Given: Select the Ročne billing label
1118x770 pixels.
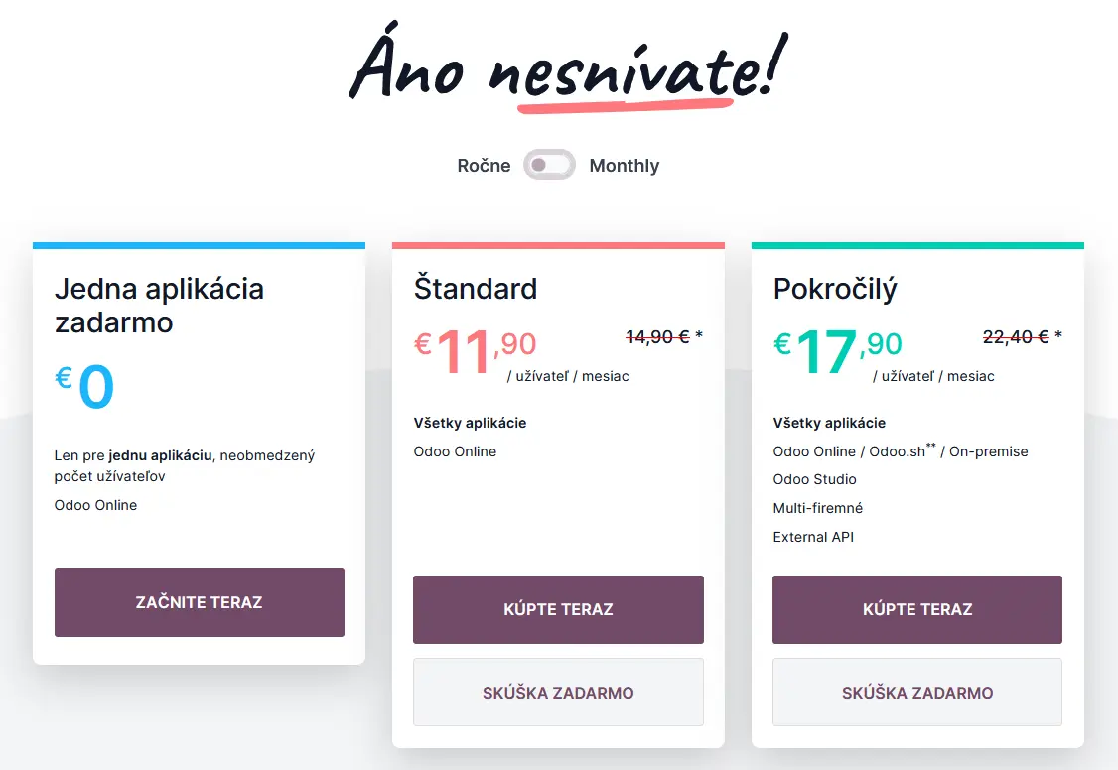Looking at the screenshot, I should pyautogui.click(x=484, y=166).
